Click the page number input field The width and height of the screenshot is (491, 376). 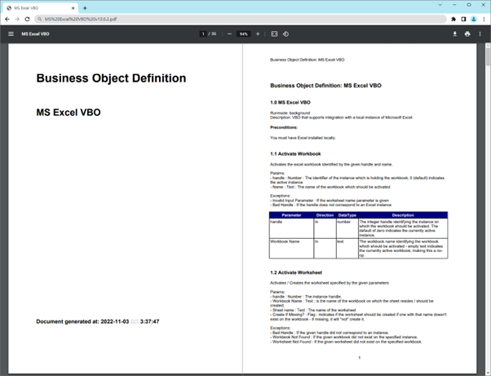pos(203,33)
